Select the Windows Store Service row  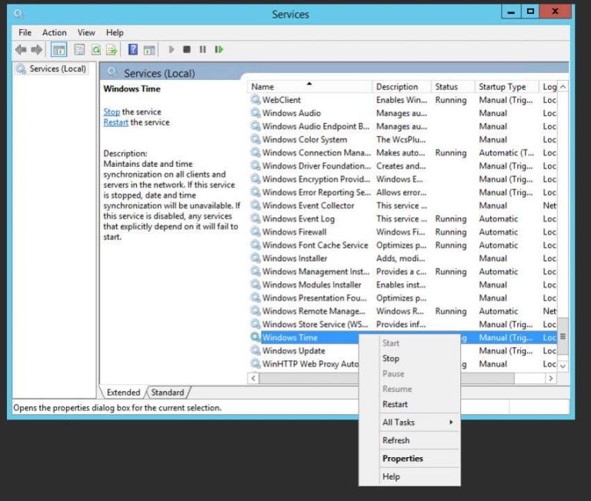pyautogui.click(x=403, y=324)
